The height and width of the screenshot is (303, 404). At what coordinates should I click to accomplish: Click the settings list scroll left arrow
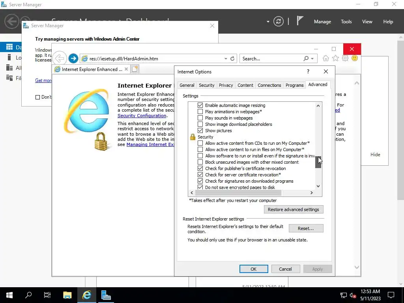click(x=192, y=193)
